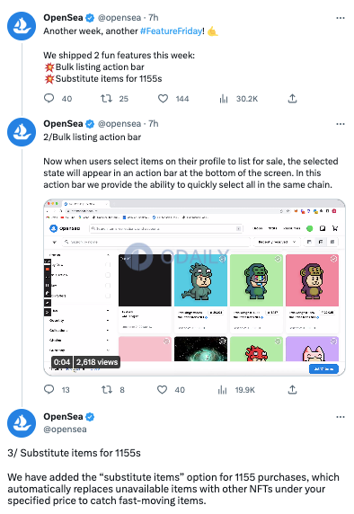Like the first tweet with 144 likes
Screen dimensions: 354x514
coord(163,98)
